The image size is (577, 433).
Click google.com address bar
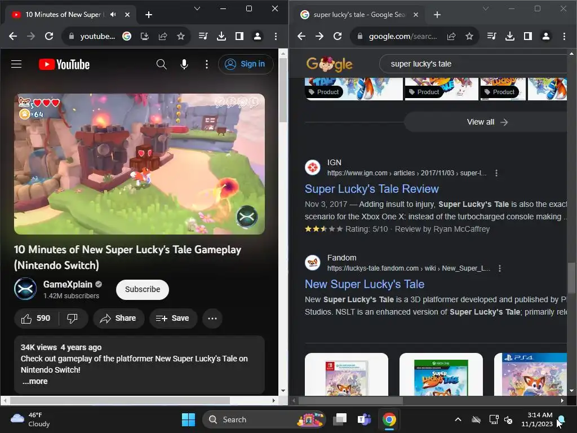coord(403,36)
